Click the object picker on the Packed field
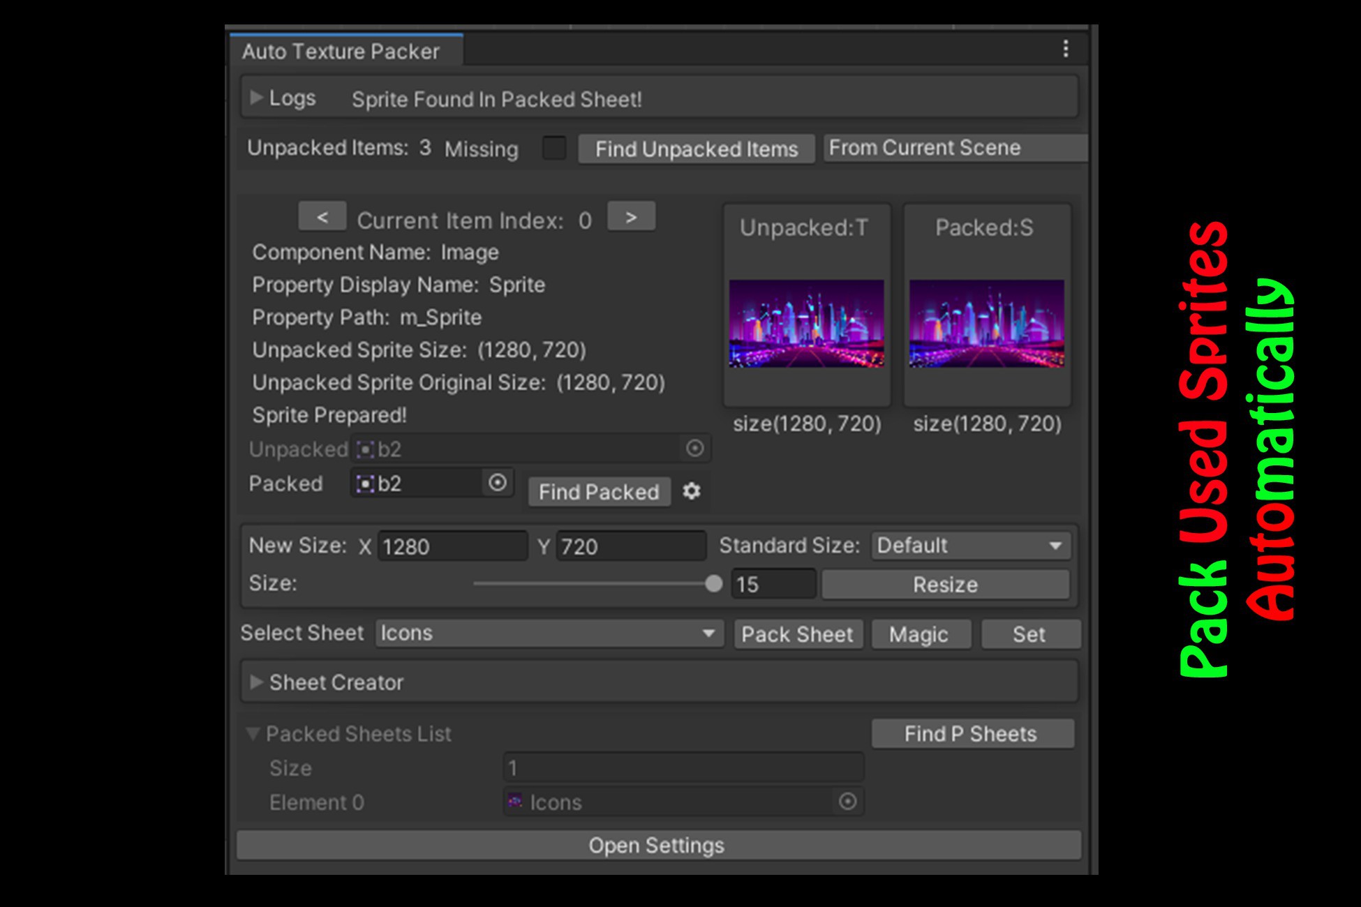 click(497, 482)
